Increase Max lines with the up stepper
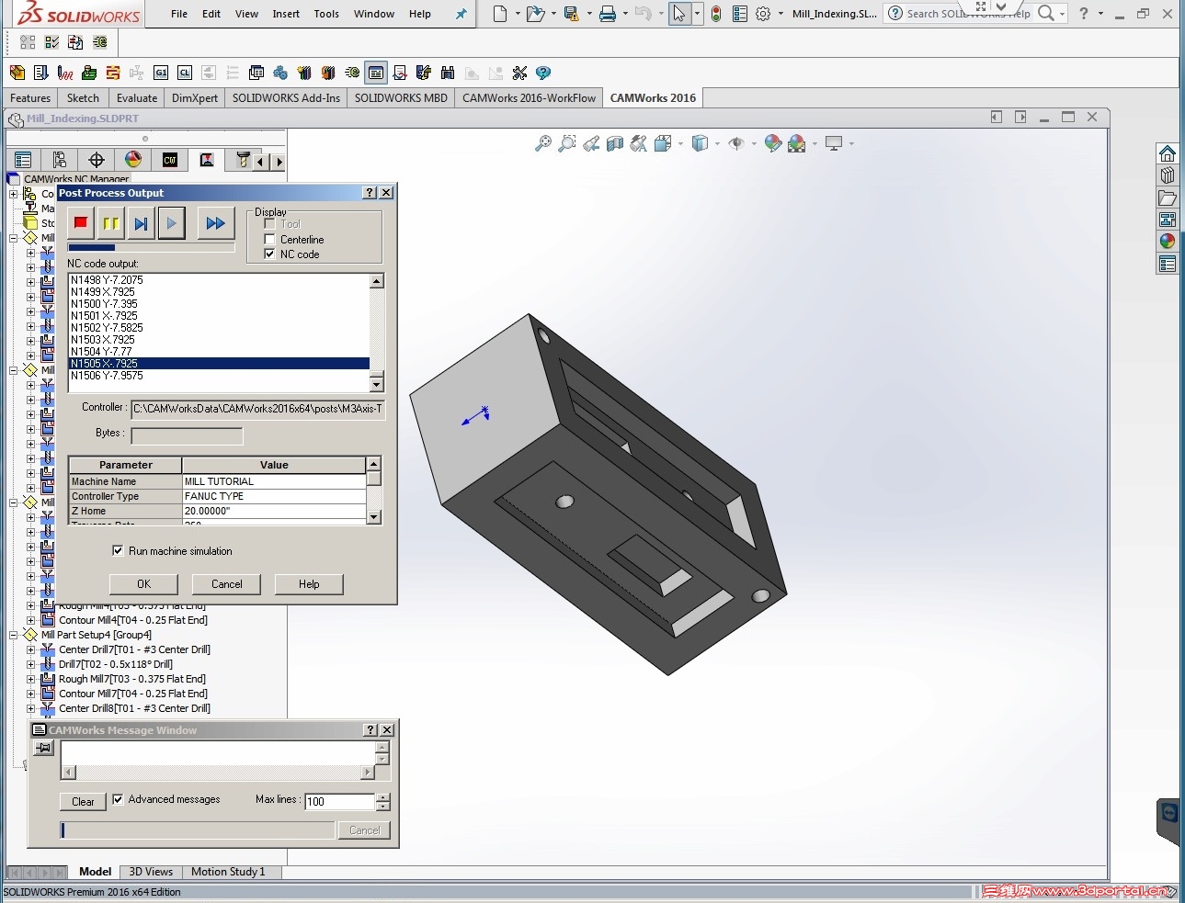This screenshot has width=1185, height=903. [383, 797]
